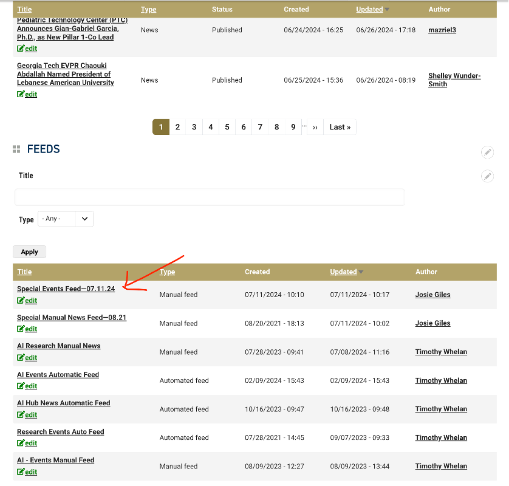
Task: Edit the Georgia Tech EVPR Chaouki Abdallah item
Action: (27, 94)
